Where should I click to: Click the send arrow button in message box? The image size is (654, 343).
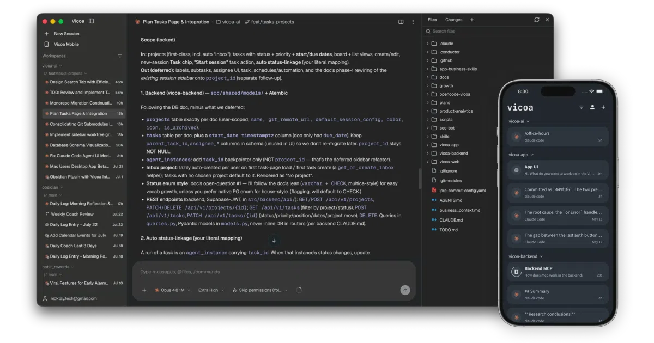click(x=405, y=290)
